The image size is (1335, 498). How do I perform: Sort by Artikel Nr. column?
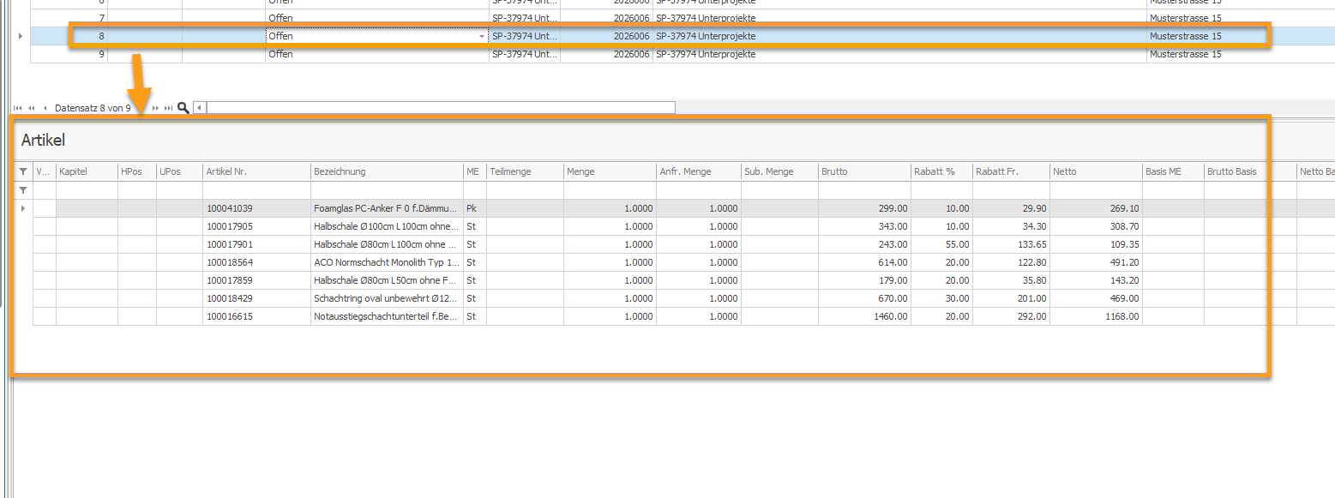pyautogui.click(x=257, y=171)
